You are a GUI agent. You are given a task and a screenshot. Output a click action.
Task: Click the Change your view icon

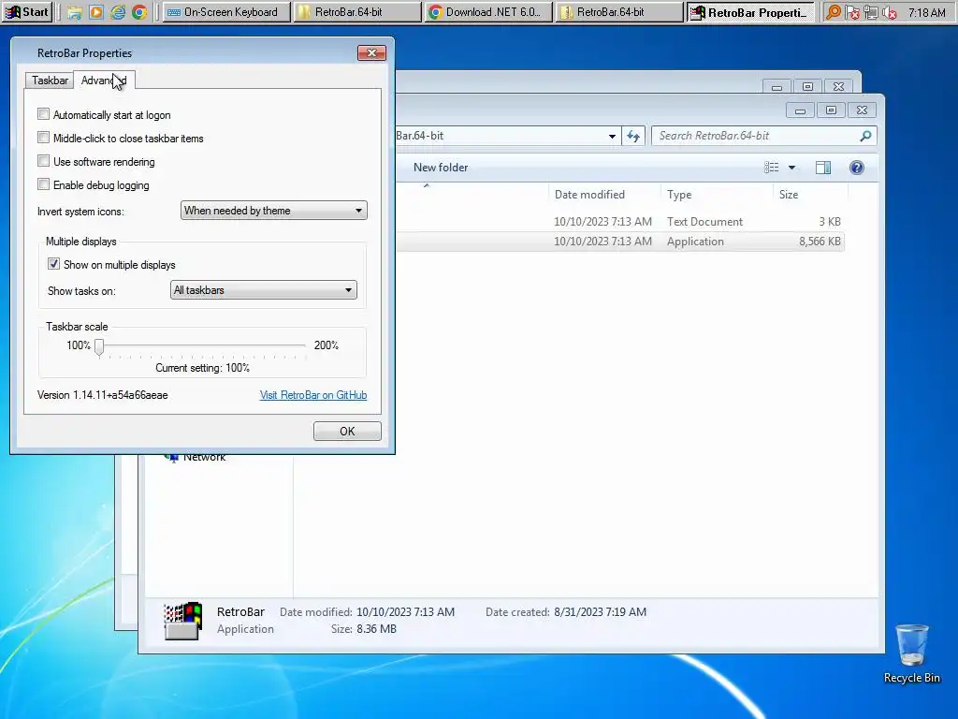[x=771, y=168]
